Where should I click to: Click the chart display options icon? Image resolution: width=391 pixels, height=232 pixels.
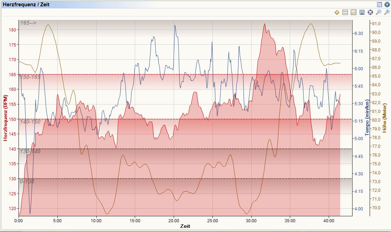pyautogui.click(x=354, y=13)
